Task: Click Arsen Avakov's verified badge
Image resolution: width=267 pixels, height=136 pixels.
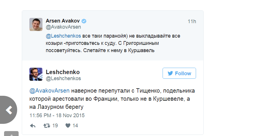Action: coord(84,21)
